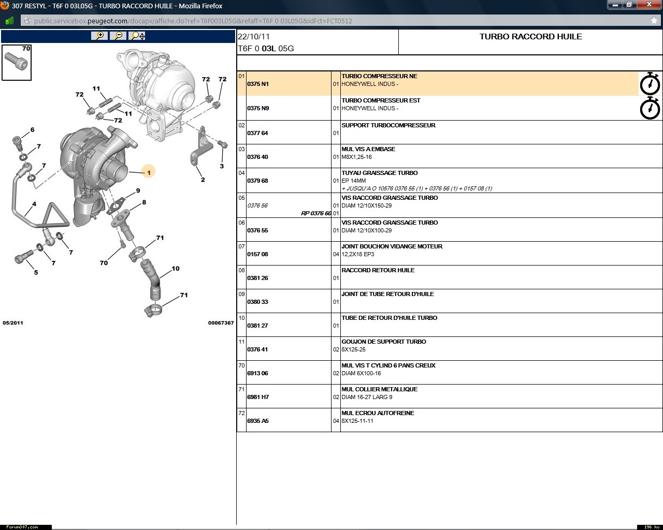Click the globe site identity icon
The image size is (663, 530).
point(27,21)
